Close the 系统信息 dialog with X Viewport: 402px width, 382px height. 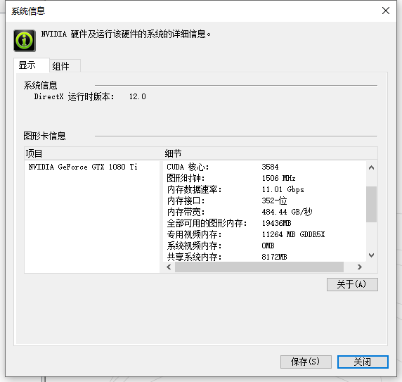pyautogui.click(x=386, y=11)
